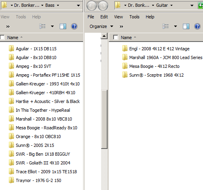Toggle the preview pane in Bass window
Image resolution: width=203 pixels, height=190 pixels.
63,26
